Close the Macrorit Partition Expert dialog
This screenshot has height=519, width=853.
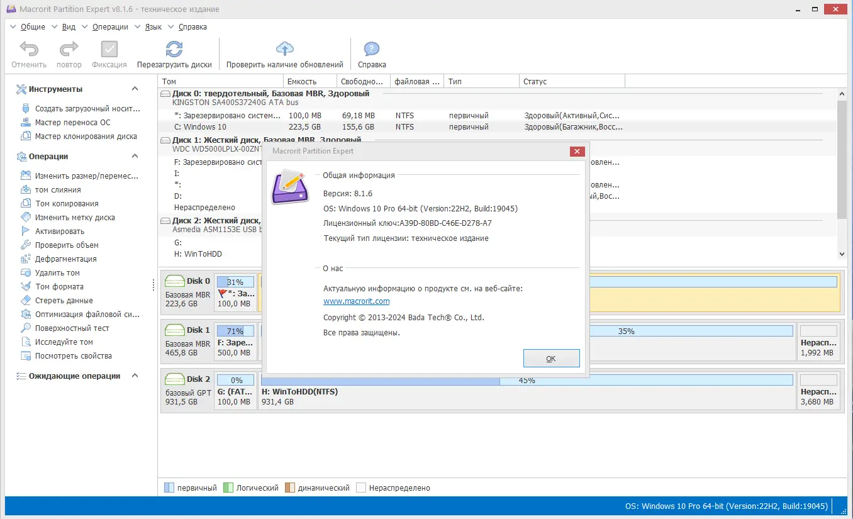[577, 151]
